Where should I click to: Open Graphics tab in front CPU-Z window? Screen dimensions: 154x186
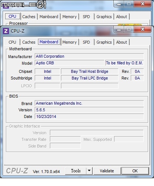[x=104, y=42]
